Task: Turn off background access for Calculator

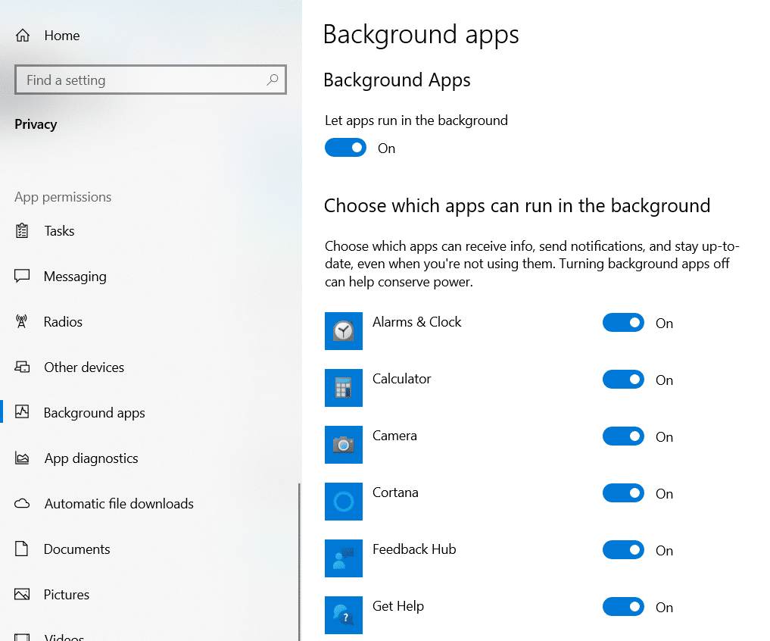Action: click(622, 380)
